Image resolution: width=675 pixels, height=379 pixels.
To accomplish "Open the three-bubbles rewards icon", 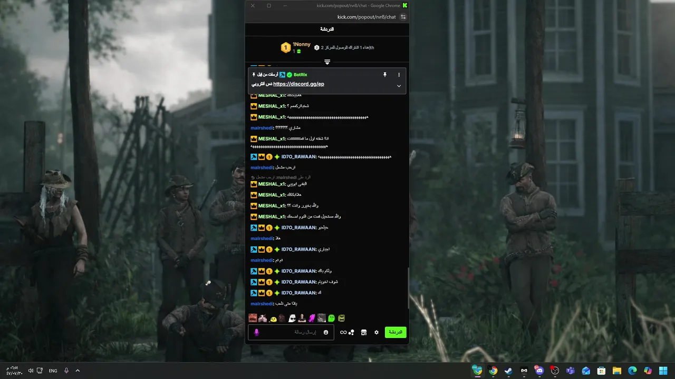I will click(351, 332).
